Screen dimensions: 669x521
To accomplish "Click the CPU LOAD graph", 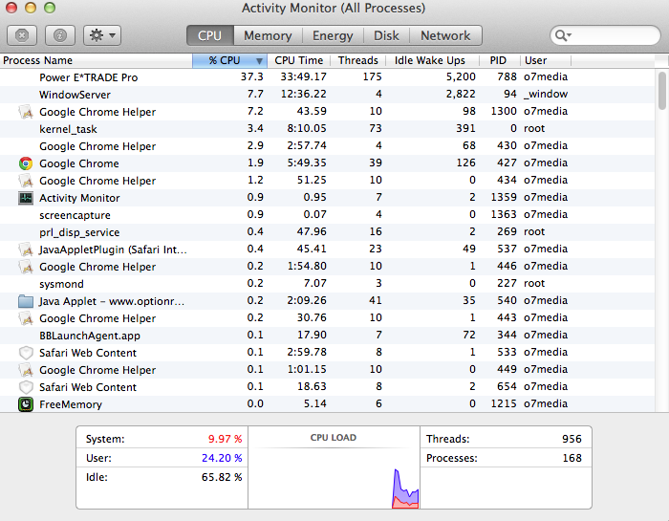I will pyautogui.click(x=334, y=478).
